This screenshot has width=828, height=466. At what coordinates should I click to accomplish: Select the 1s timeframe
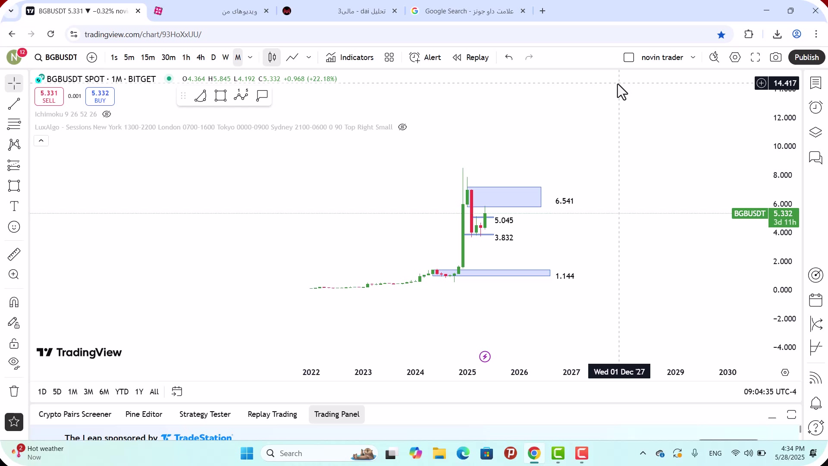tap(114, 57)
